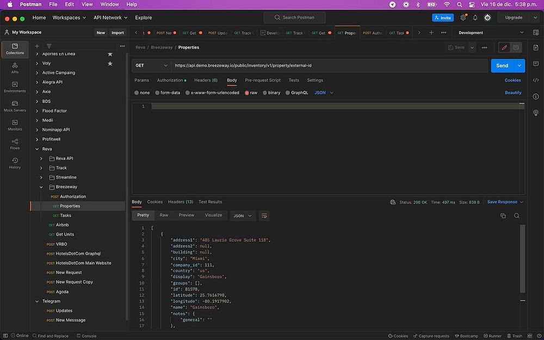This screenshot has width=544, height=340.
Task: Open the History sidebar panel
Action: tap(15, 163)
